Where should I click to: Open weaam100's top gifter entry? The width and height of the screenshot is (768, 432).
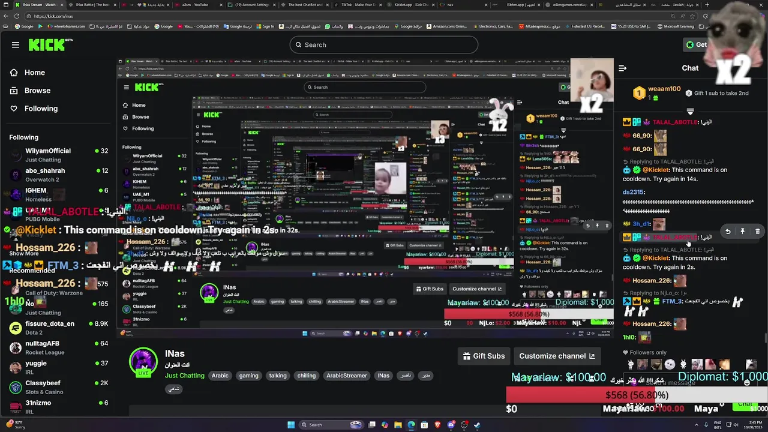[657, 93]
